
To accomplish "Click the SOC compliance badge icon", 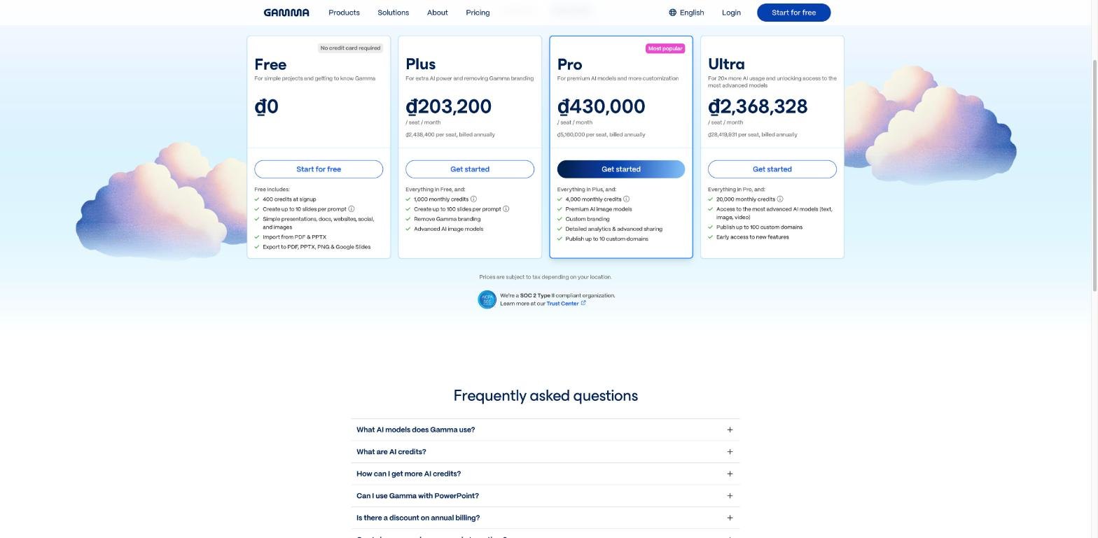I will tap(487, 299).
